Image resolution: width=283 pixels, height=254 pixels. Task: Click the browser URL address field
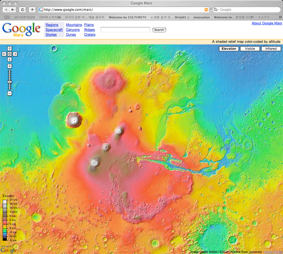(124, 10)
